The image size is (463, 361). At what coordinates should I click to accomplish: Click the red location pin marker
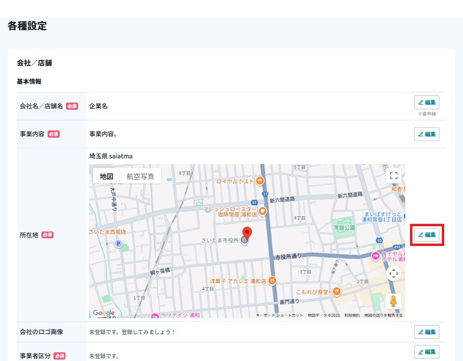247,232
